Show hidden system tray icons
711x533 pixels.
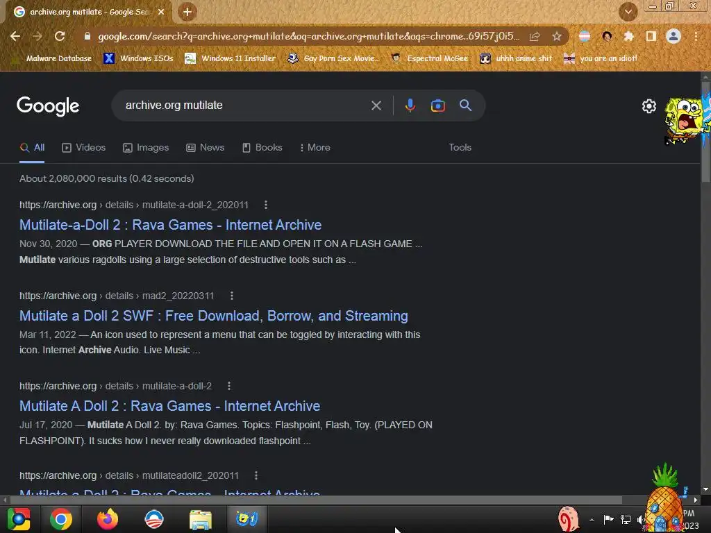tap(592, 520)
